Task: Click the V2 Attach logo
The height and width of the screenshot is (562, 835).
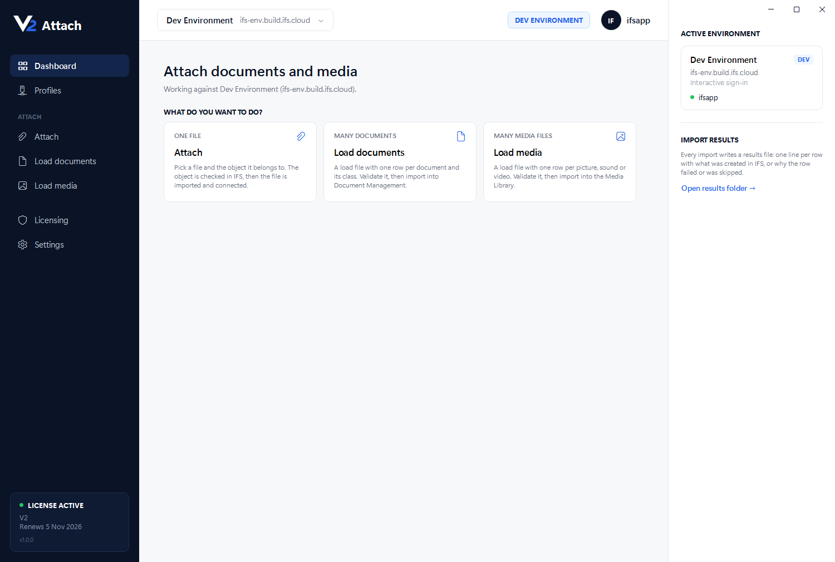Action: [48, 24]
